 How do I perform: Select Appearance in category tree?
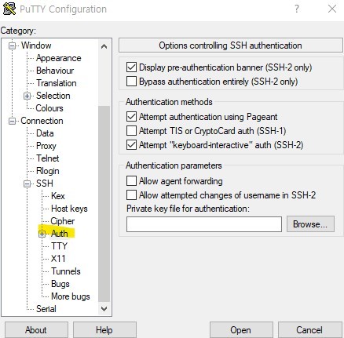[59, 58]
